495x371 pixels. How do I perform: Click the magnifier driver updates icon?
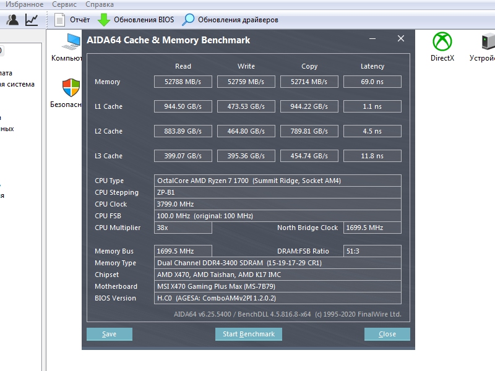point(189,20)
